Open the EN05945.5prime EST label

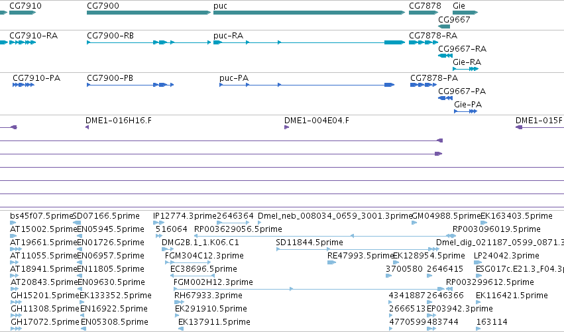111,229
